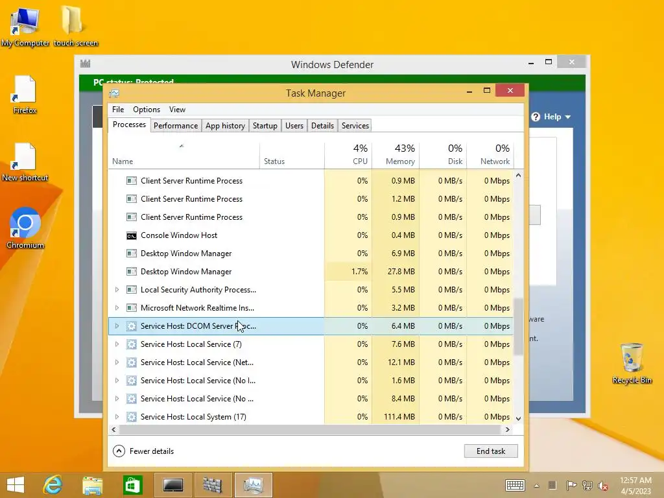The height and width of the screenshot is (498, 664).
Task: Click Task Manager taskbar button
Action: pos(254,485)
